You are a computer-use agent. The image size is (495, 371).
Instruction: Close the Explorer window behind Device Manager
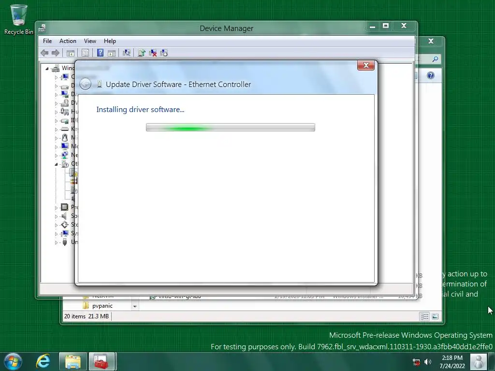point(431,41)
